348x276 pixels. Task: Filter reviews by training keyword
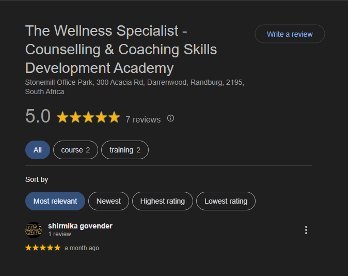tap(125, 150)
